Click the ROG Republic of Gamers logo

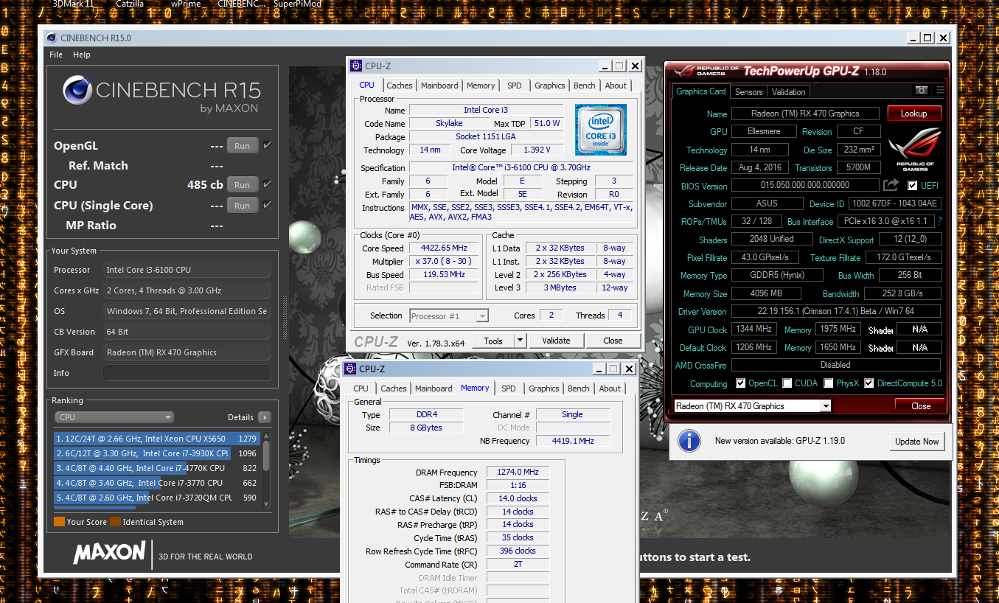[x=915, y=150]
